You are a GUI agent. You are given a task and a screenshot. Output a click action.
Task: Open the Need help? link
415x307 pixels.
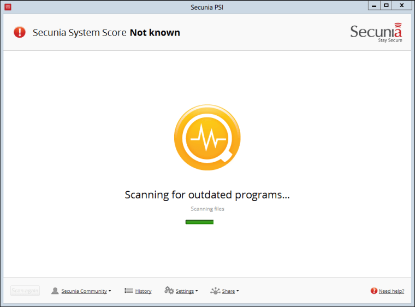click(x=392, y=291)
